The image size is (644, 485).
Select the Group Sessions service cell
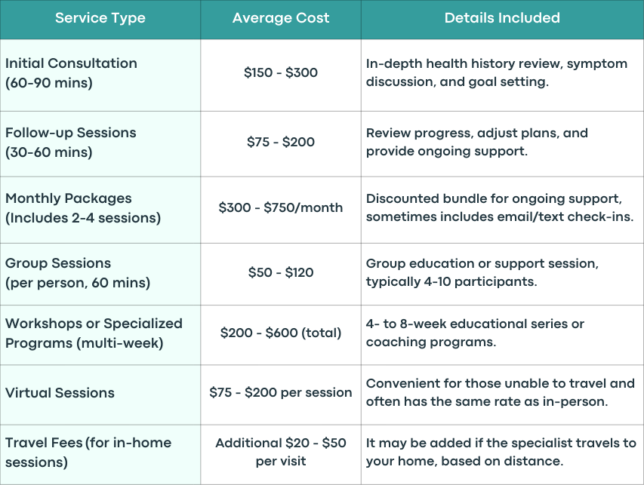tap(100, 274)
